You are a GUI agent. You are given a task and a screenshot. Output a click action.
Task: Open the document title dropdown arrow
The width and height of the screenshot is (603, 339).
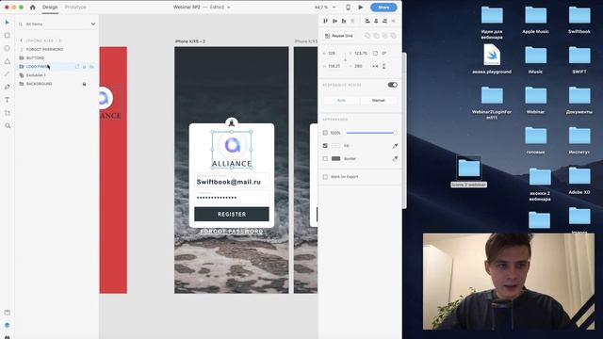pyautogui.click(x=229, y=7)
